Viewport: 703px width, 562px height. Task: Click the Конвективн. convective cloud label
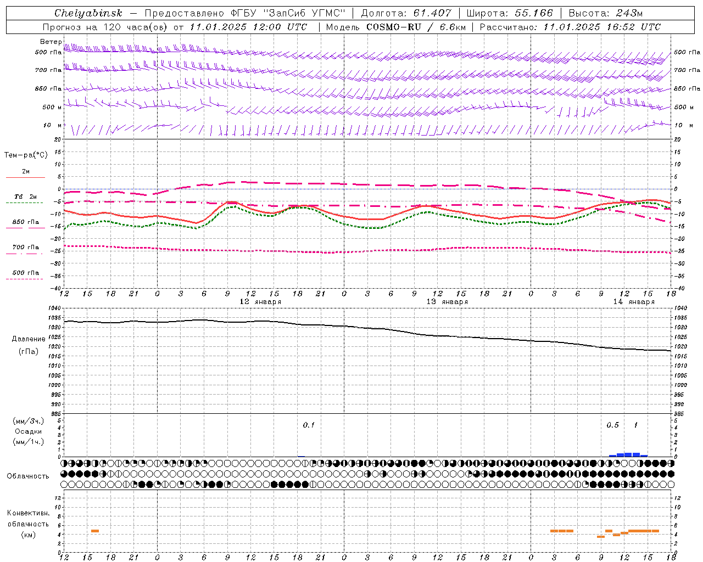(28, 513)
